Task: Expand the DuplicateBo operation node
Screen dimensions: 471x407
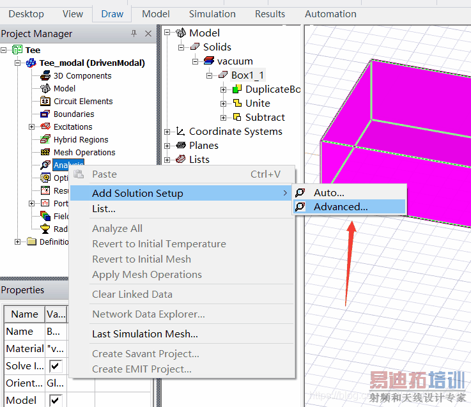Action: [x=223, y=89]
